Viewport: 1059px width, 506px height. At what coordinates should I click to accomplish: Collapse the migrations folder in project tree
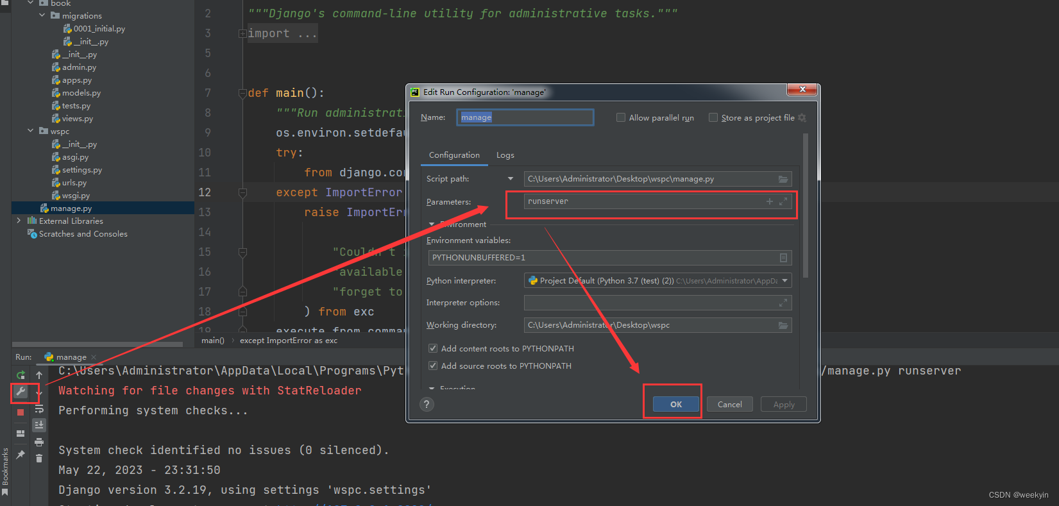coord(42,15)
